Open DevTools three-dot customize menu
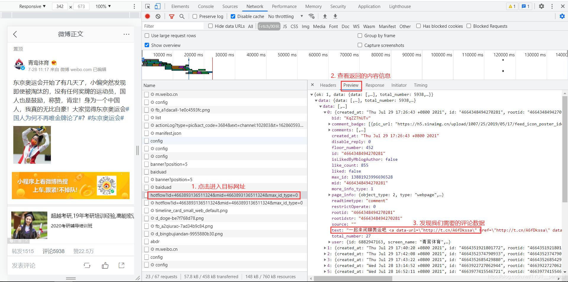This screenshot has height=282, width=568. [552, 6]
